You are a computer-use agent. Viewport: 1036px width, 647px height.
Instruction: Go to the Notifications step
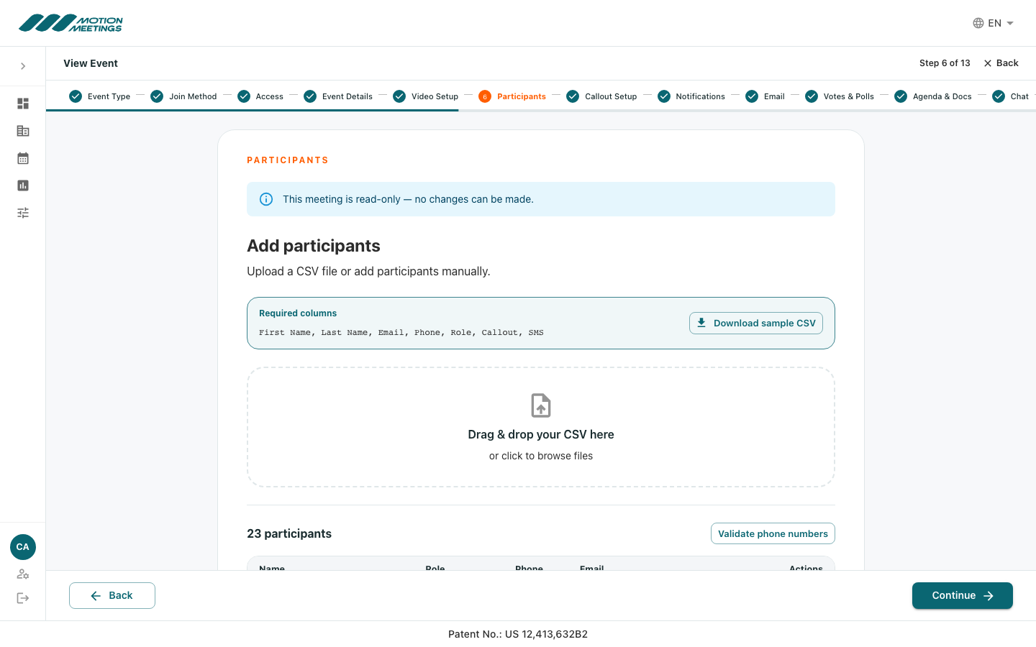(x=691, y=96)
